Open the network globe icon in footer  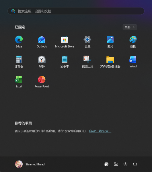pos(106,164)
